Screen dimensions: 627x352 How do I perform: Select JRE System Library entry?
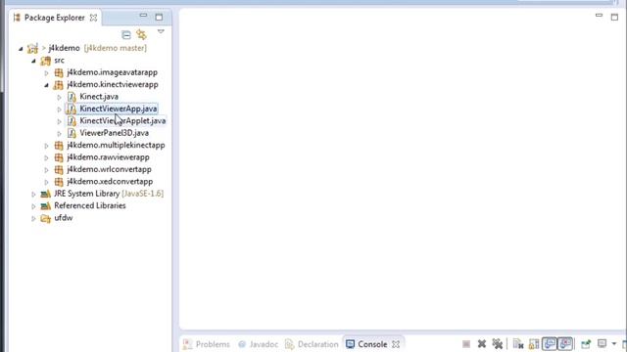(109, 194)
